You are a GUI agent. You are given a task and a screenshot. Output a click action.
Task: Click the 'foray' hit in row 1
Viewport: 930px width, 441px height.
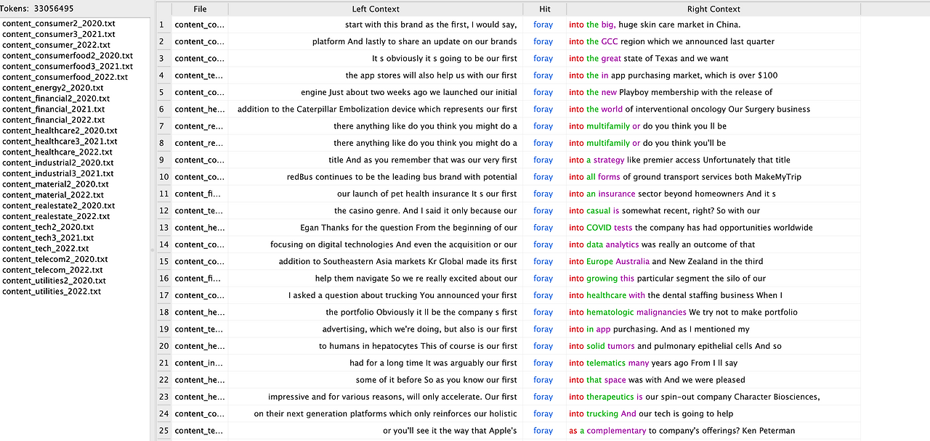(543, 25)
